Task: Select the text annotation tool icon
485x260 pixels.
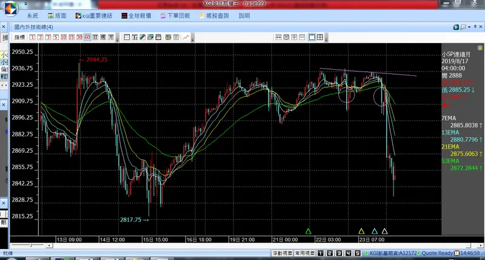Action: pyautogui.click(x=135, y=38)
